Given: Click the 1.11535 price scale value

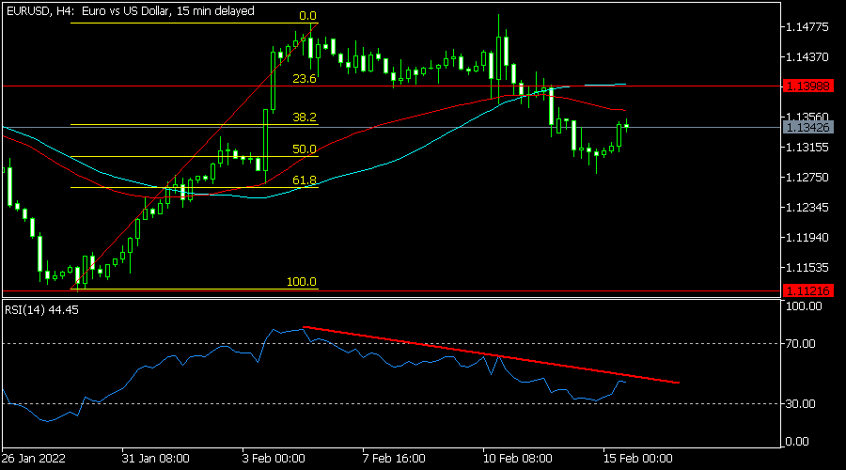Looking at the screenshot, I should [x=807, y=268].
